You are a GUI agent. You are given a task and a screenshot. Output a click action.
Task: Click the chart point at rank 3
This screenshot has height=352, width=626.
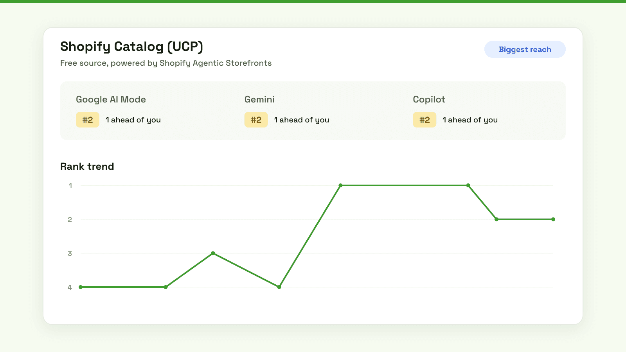click(213, 253)
